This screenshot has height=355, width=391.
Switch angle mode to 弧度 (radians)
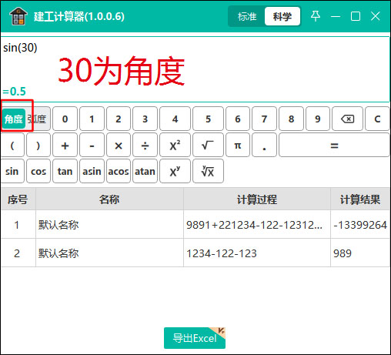(38, 119)
